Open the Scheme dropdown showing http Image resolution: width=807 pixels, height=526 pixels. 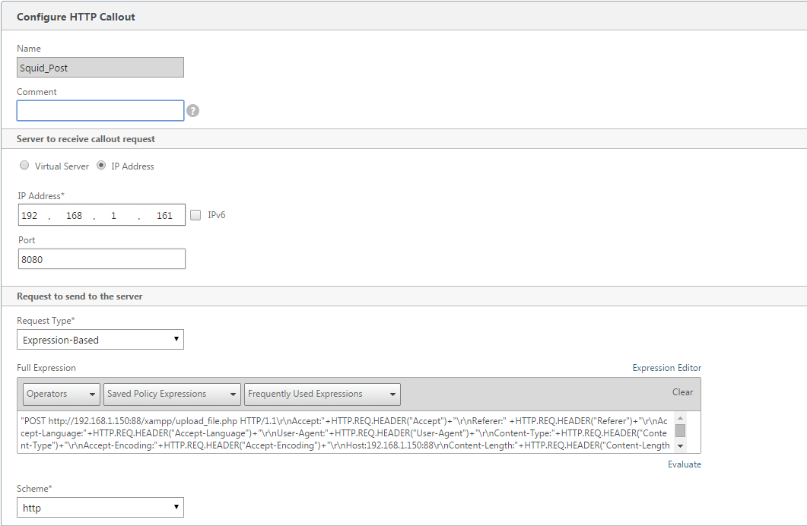100,508
